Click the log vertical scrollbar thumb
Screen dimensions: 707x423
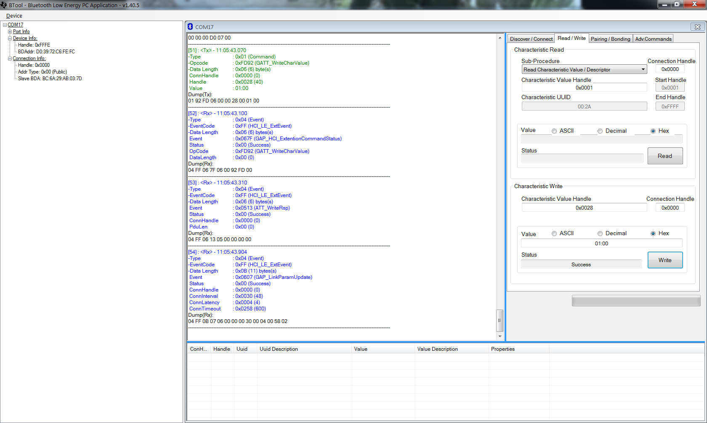click(x=500, y=321)
